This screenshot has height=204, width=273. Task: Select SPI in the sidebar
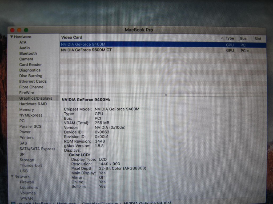(23, 154)
